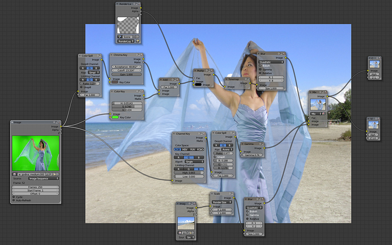Toggle Unspill in upper-left ColorSpill node
Image resolution: width=392 pixels, height=245 pixels.
coord(81,87)
